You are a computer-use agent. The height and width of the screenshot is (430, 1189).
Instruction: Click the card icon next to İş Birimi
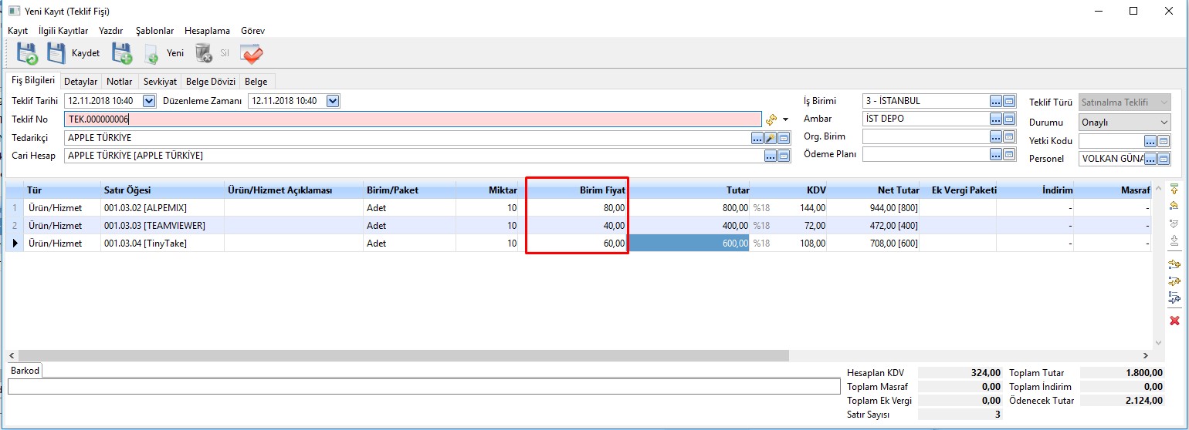tap(1009, 101)
